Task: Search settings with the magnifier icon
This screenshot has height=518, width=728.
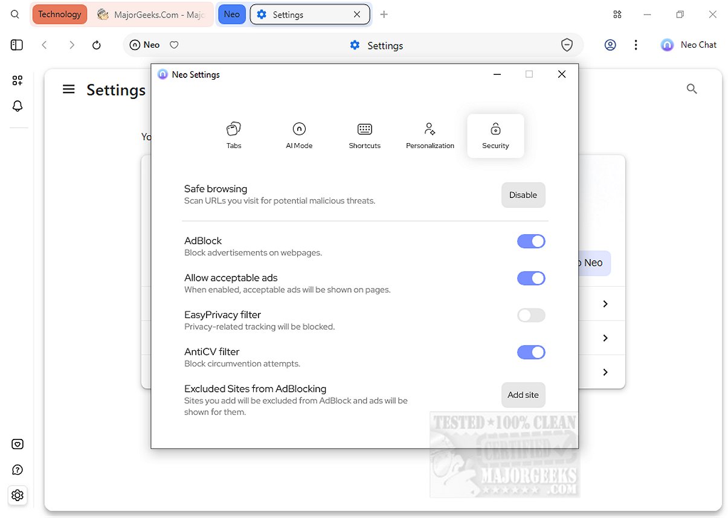Action: (692, 89)
